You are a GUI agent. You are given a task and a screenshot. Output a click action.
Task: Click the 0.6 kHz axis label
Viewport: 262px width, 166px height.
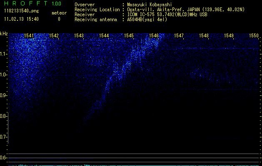tap(3, 158)
